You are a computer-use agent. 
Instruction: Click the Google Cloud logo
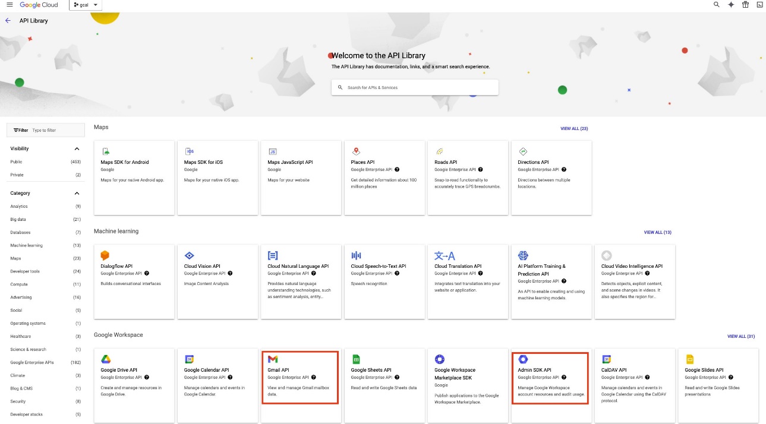click(x=39, y=5)
